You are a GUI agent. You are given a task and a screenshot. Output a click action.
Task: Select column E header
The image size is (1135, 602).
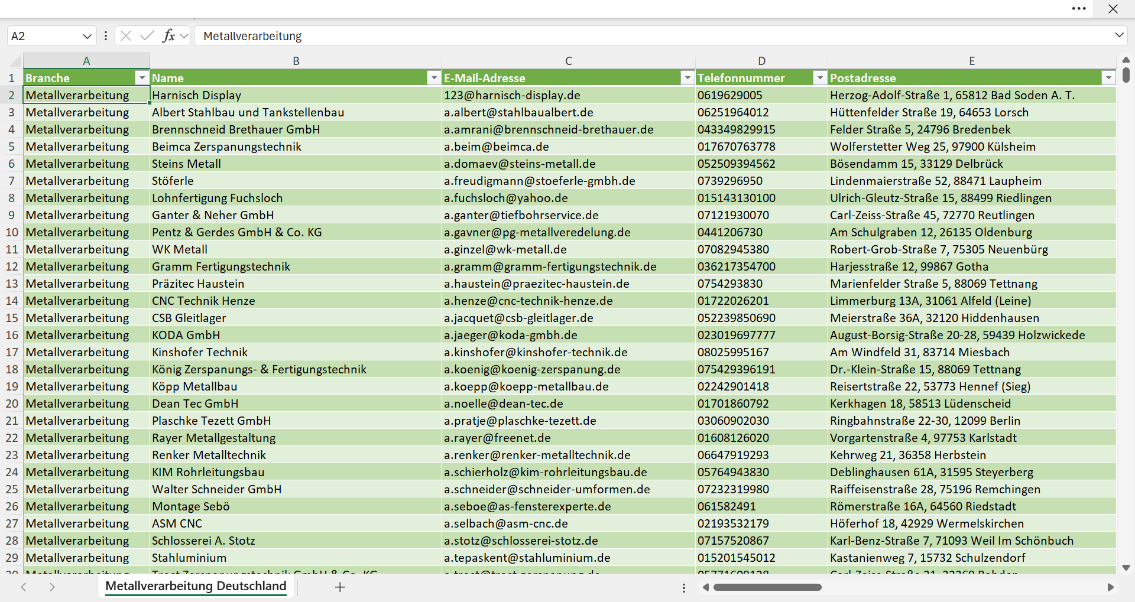point(972,61)
